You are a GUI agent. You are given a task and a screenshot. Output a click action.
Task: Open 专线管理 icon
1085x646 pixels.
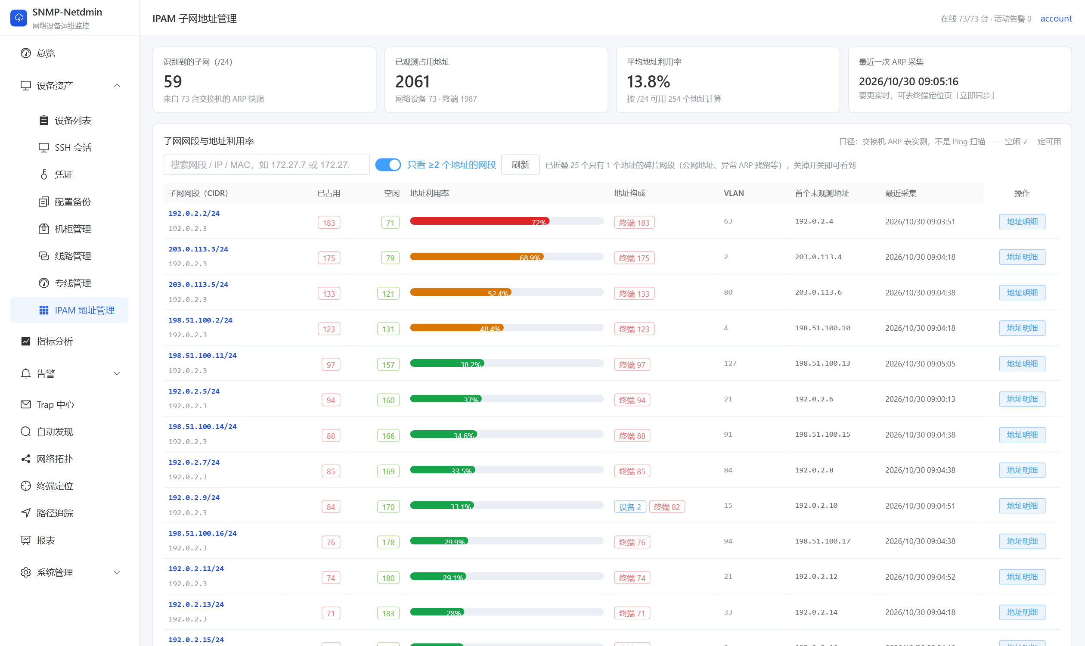(44, 283)
